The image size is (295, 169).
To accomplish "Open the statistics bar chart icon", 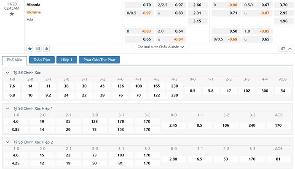I will 46,49.
